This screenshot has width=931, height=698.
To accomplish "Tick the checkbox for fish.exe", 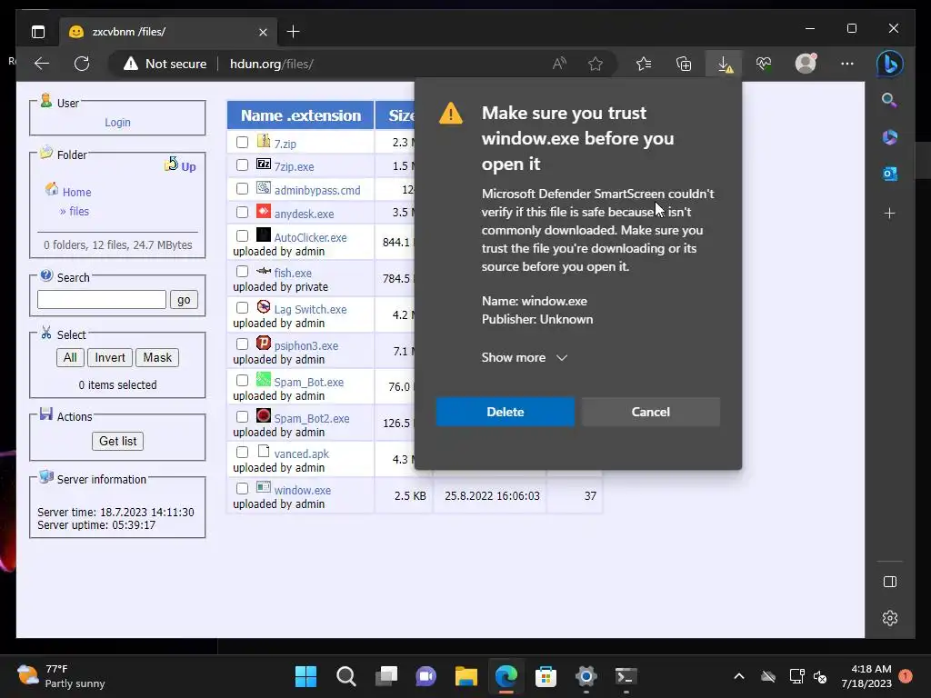I will (242, 271).
